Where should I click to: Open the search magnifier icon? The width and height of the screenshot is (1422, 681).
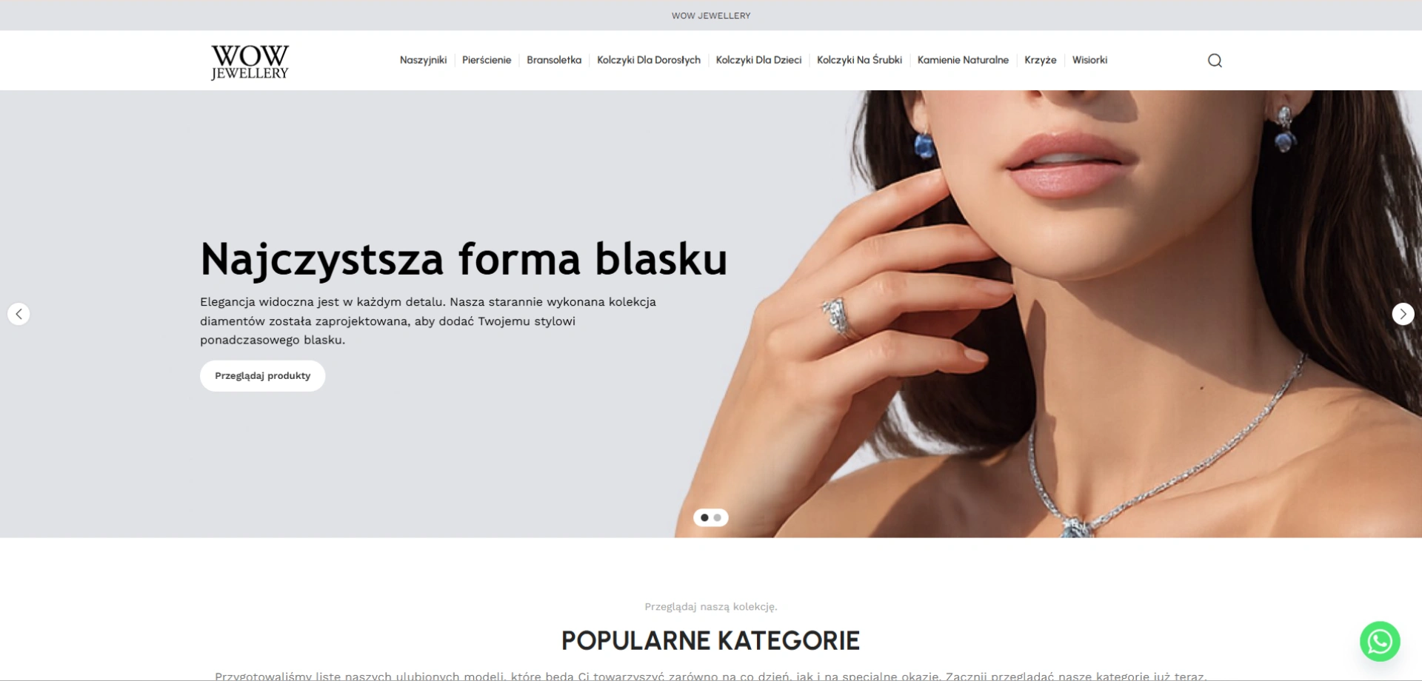[x=1215, y=61]
